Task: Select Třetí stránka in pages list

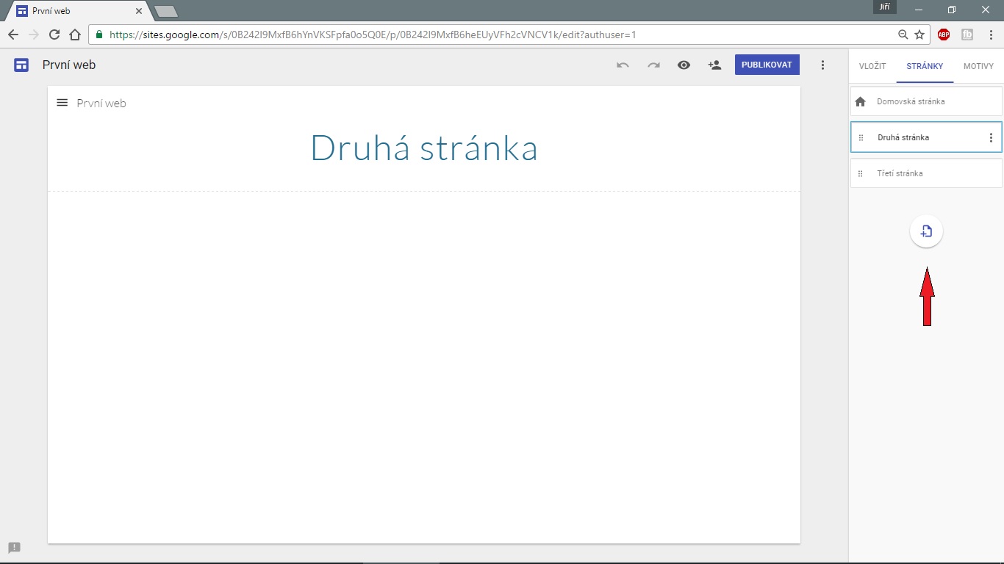Action: (x=926, y=173)
